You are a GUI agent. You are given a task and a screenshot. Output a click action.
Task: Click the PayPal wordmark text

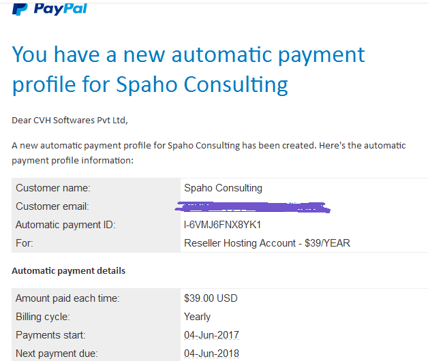tap(61, 10)
